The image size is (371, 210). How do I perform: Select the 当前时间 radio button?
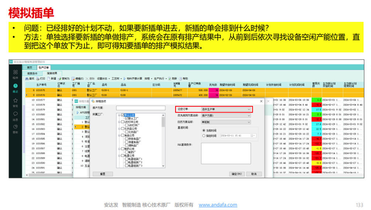point(204,131)
